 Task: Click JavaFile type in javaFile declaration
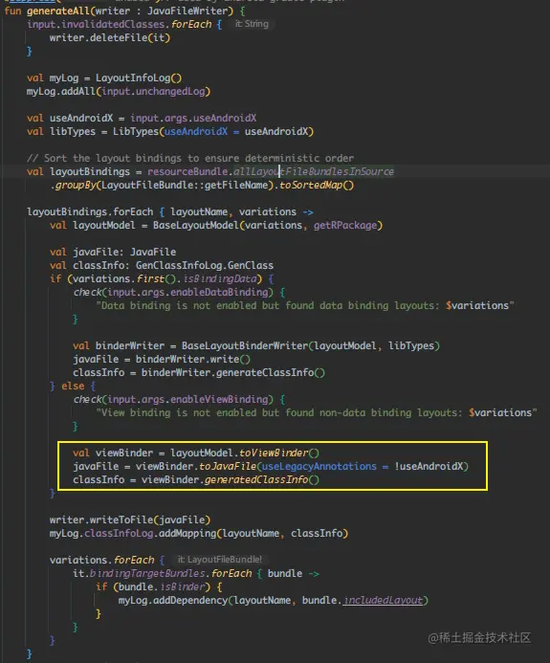pos(153,253)
